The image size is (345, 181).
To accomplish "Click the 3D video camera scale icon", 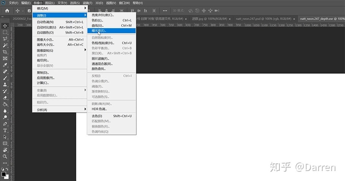I will 217,11.
